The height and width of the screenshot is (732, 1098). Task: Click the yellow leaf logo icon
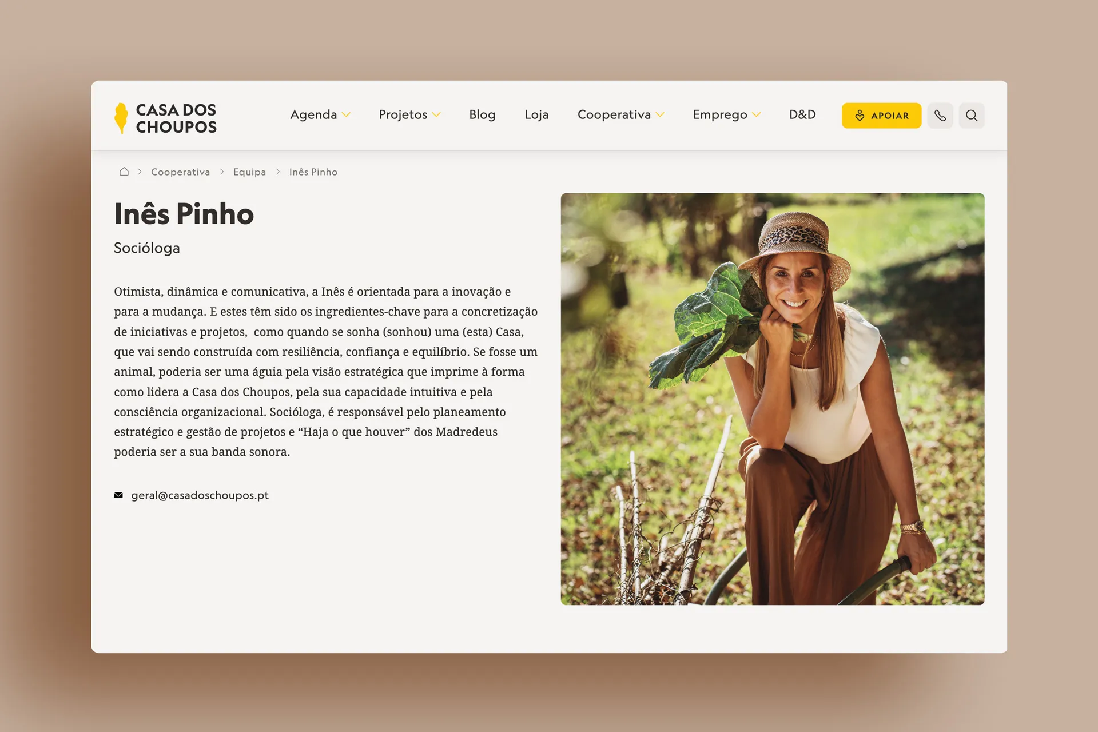coord(121,118)
